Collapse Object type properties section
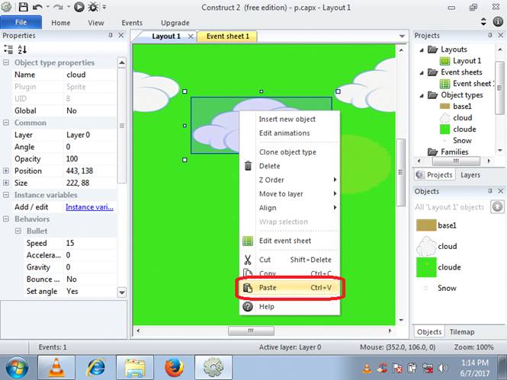 point(6,62)
